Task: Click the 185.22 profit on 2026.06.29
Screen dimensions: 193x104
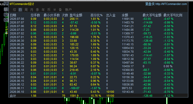Action: click(74, 44)
